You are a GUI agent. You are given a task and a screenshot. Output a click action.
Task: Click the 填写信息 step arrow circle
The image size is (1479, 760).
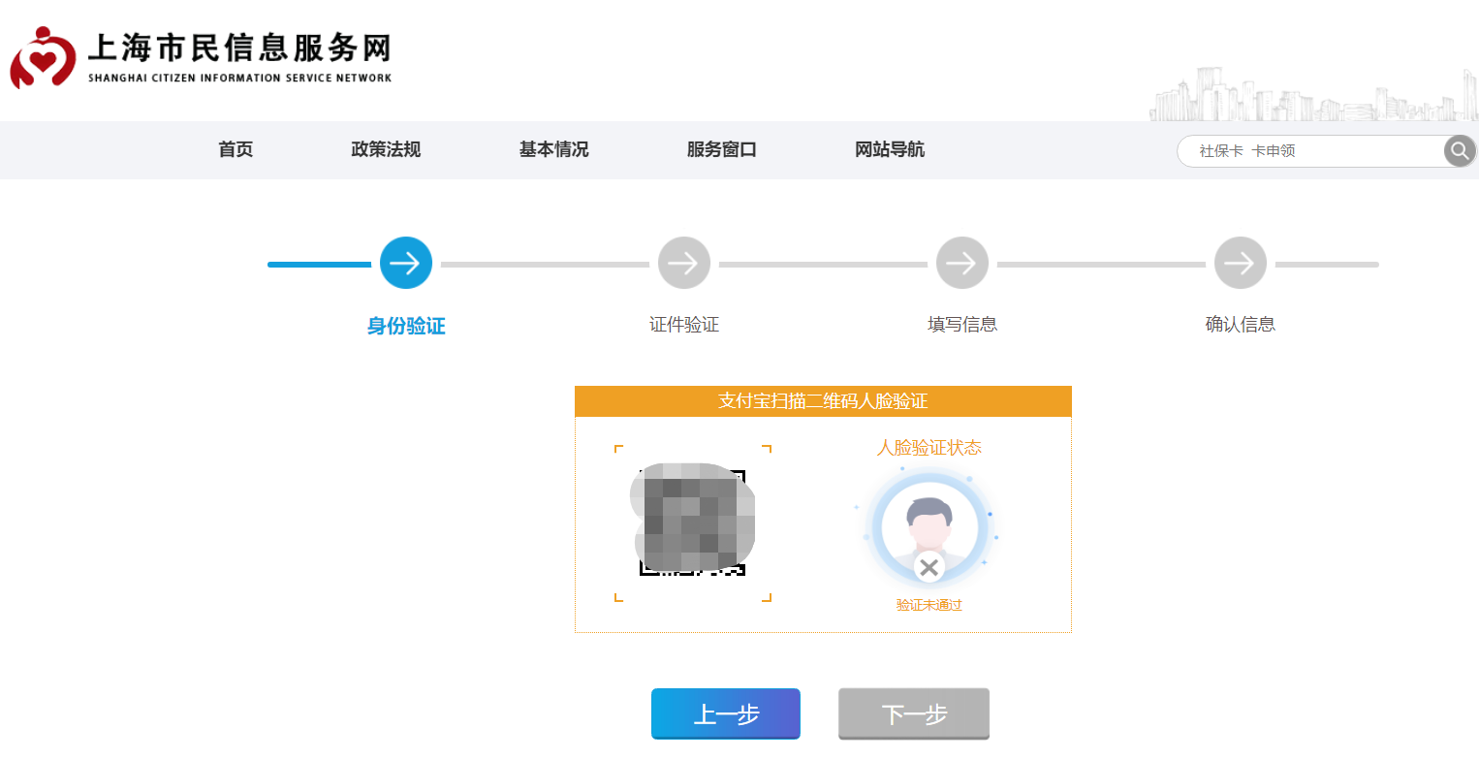click(962, 263)
